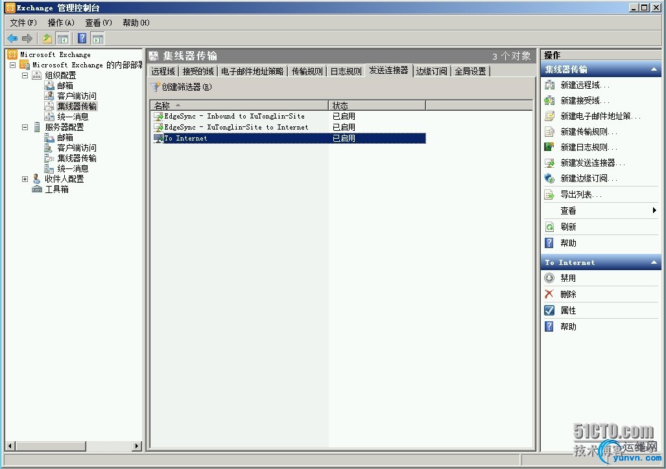Viewport: 666px width, 469px height.
Task: Switch to the 日志规则 tab
Action: (346, 71)
